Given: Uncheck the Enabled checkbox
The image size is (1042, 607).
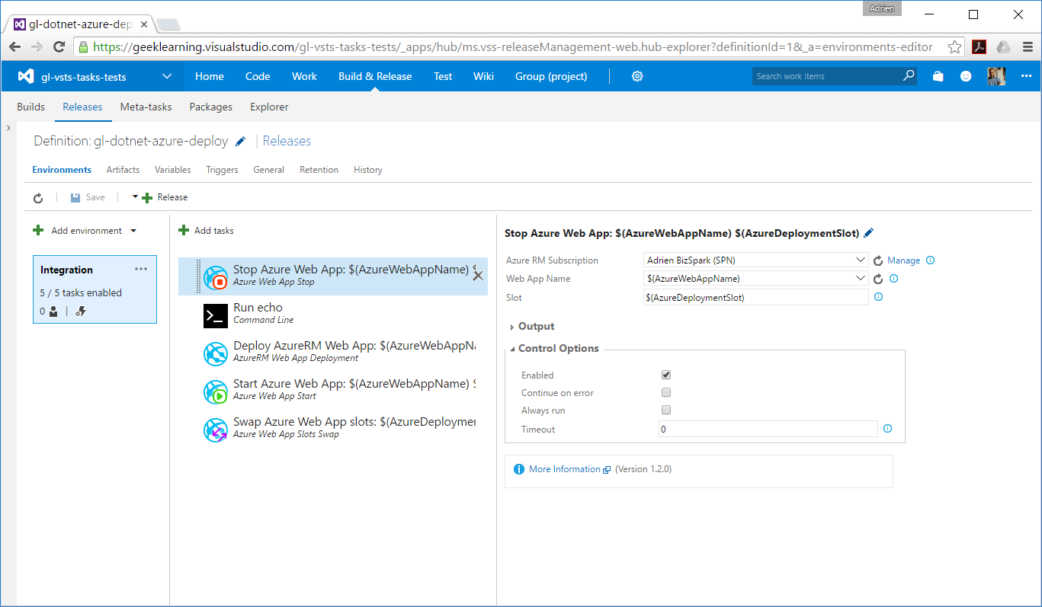Looking at the screenshot, I should point(666,375).
